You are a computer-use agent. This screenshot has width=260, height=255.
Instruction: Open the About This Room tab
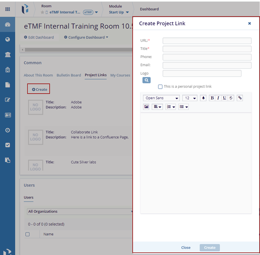(x=38, y=75)
